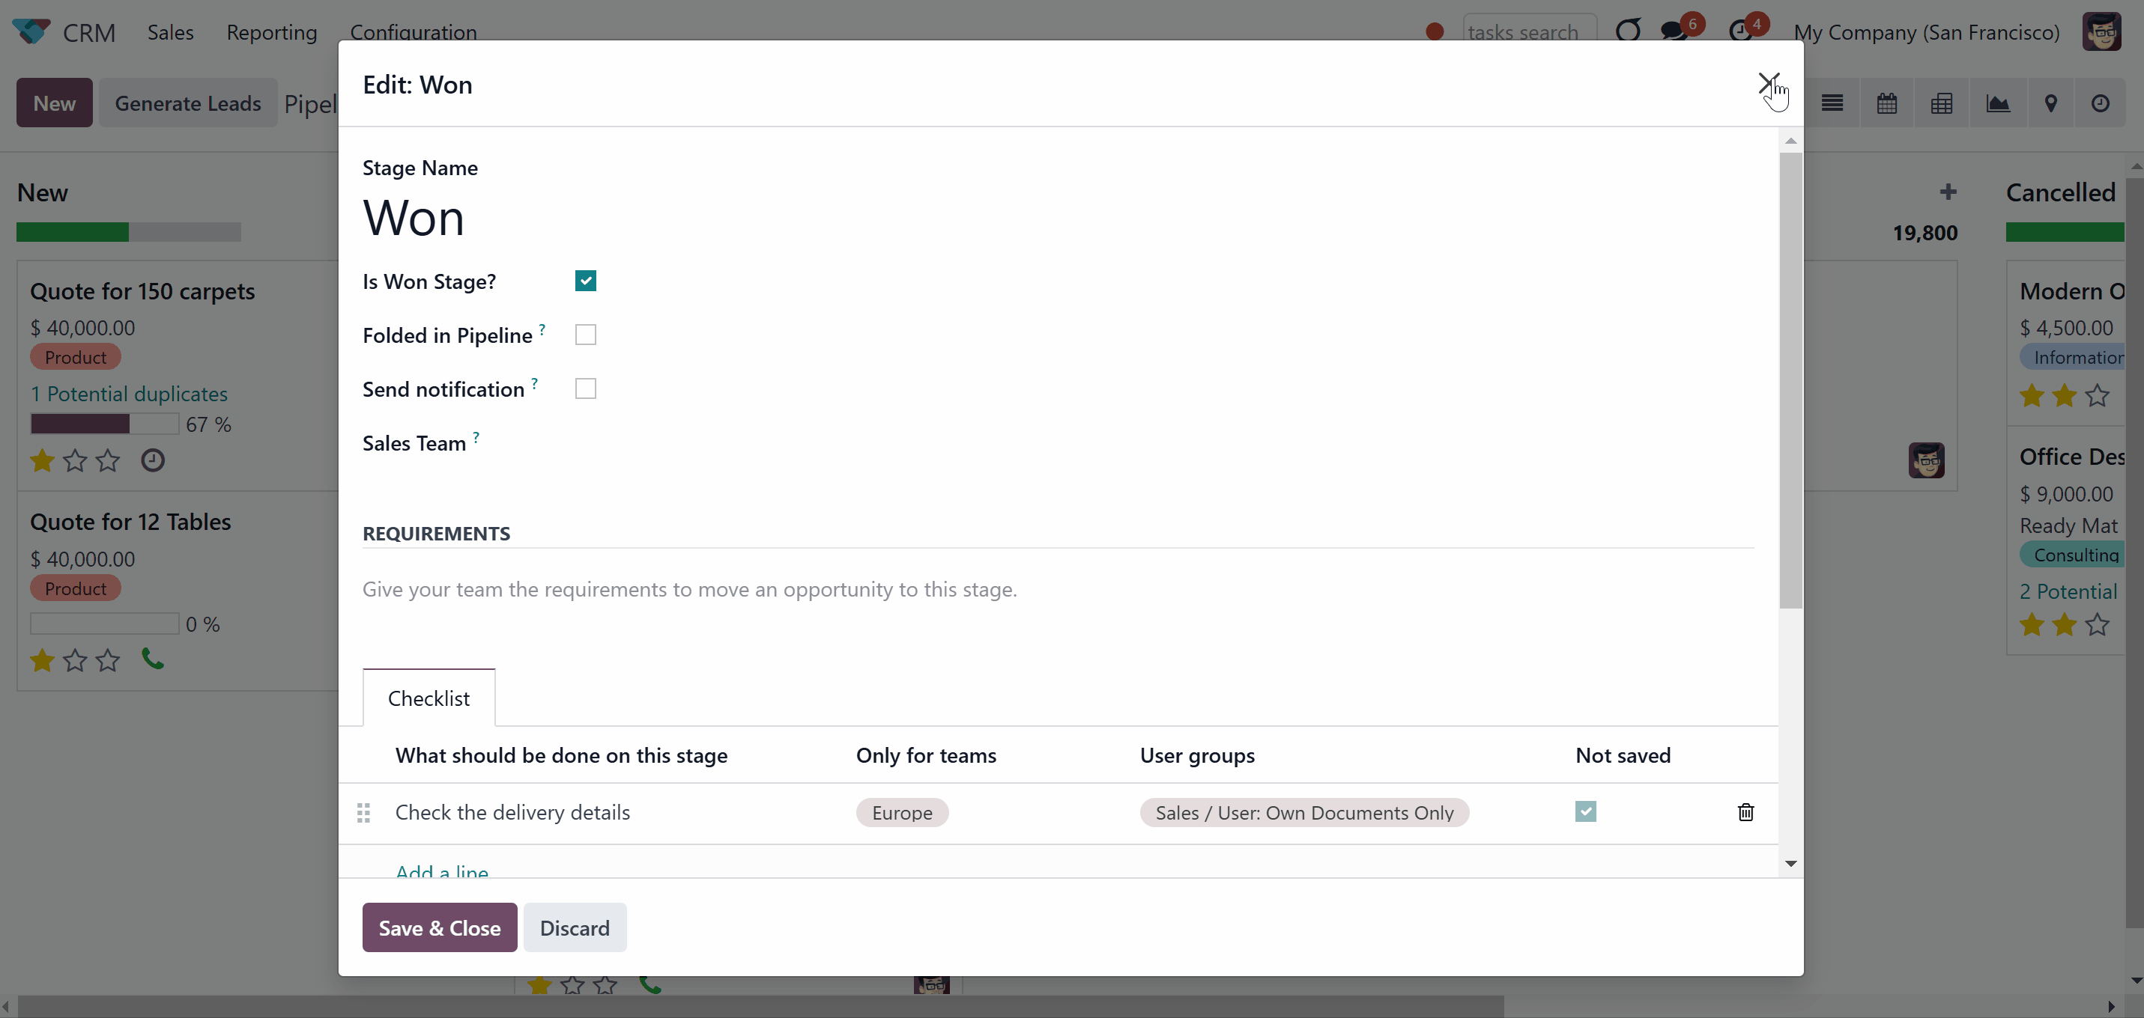Sort by What should be done on this stage

561,755
